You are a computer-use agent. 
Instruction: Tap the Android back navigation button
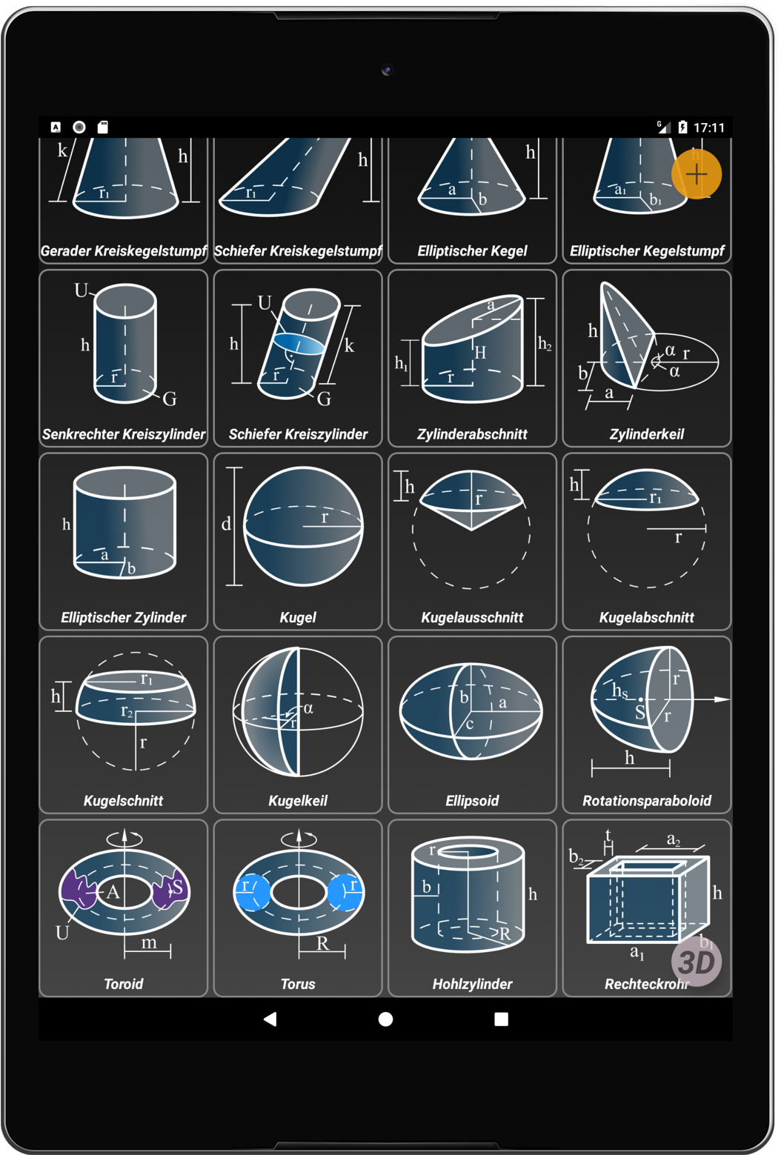pyautogui.click(x=270, y=1019)
